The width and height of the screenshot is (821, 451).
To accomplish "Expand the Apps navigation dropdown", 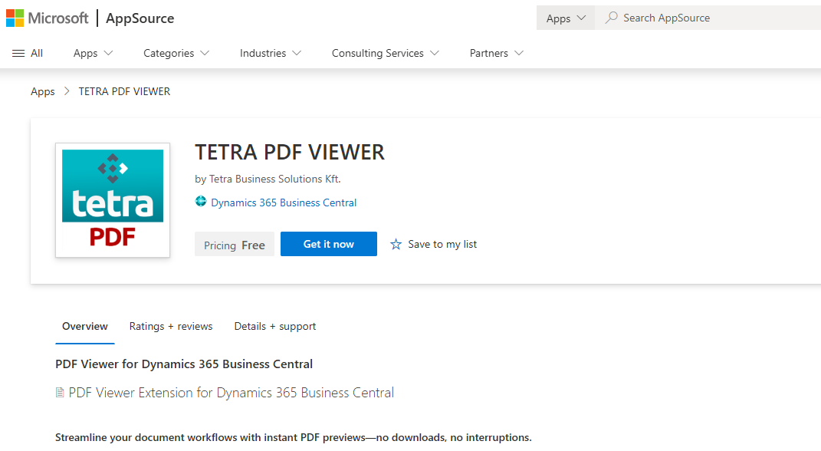I will [x=92, y=53].
